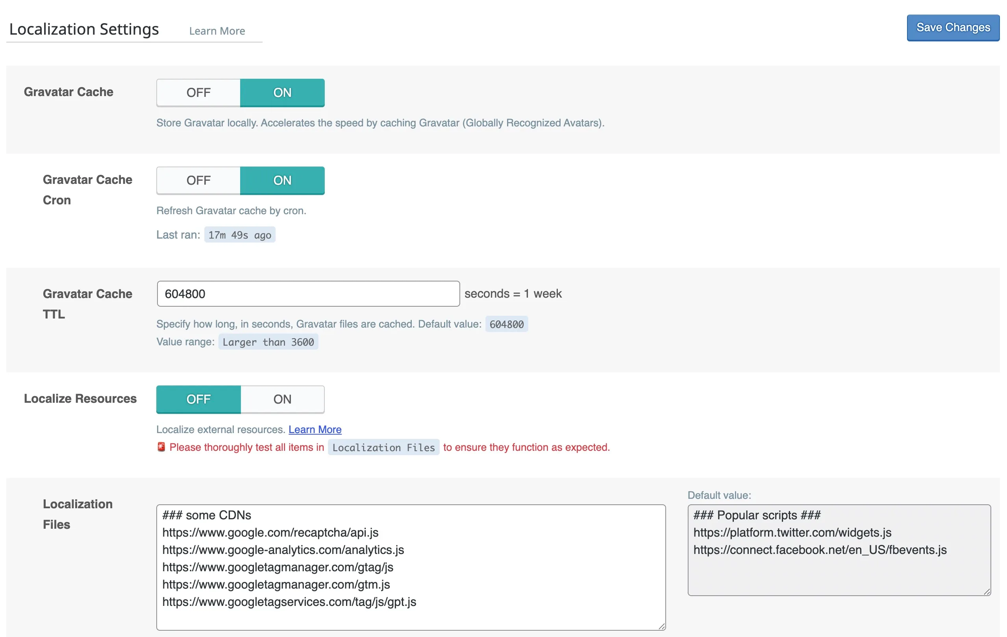Turn Gravatar Cache ON
The height and width of the screenshot is (637, 1007).
[x=282, y=93]
